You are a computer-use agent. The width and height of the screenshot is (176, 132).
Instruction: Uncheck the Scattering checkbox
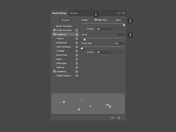pyautogui.click(x=54, y=34)
